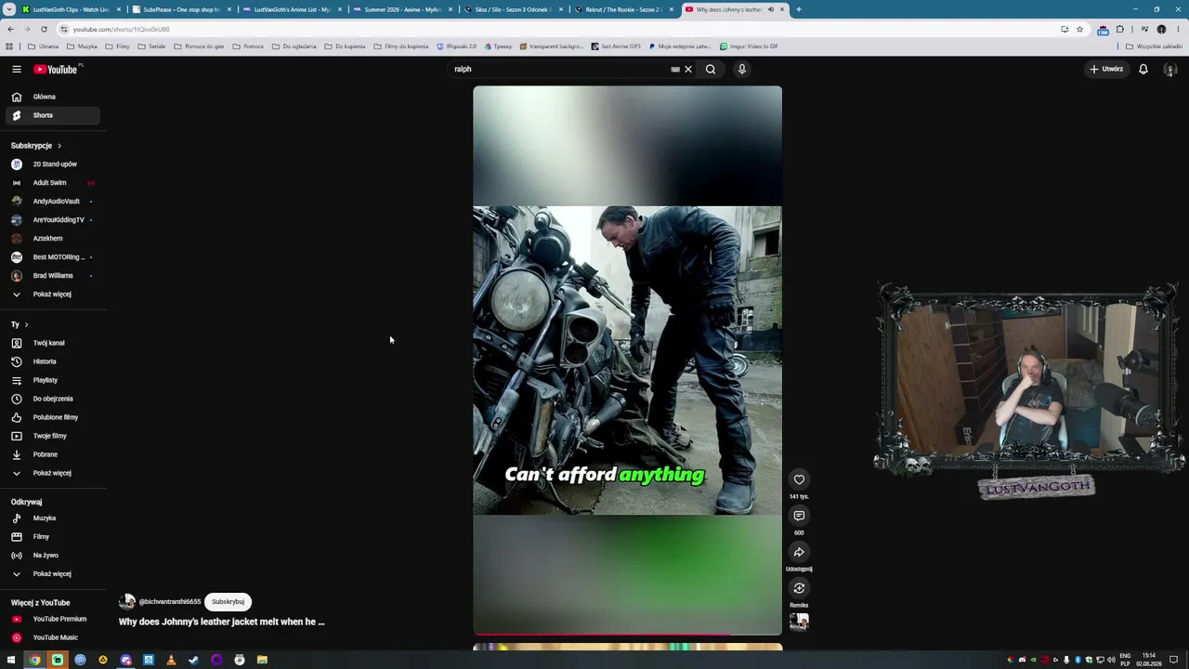Viewport: 1189px width, 669px height.
Task: Open Polubione filmy liked videos
Action: pyautogui.click(x=51, y=417)
